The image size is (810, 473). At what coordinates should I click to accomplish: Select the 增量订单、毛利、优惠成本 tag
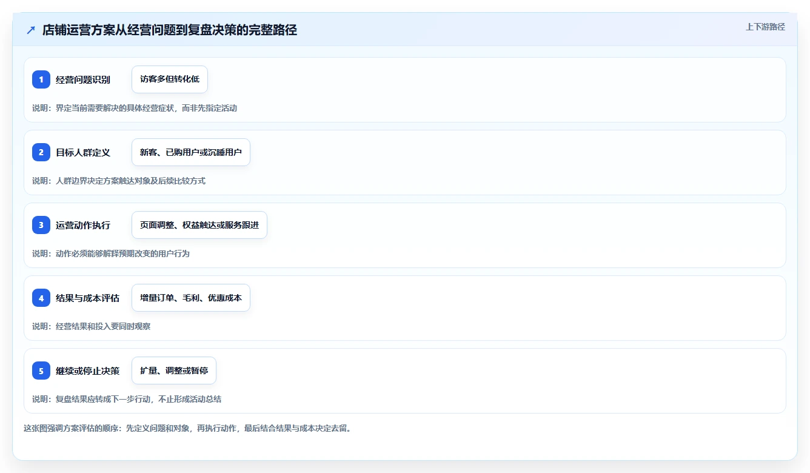(x=191, y=298)
